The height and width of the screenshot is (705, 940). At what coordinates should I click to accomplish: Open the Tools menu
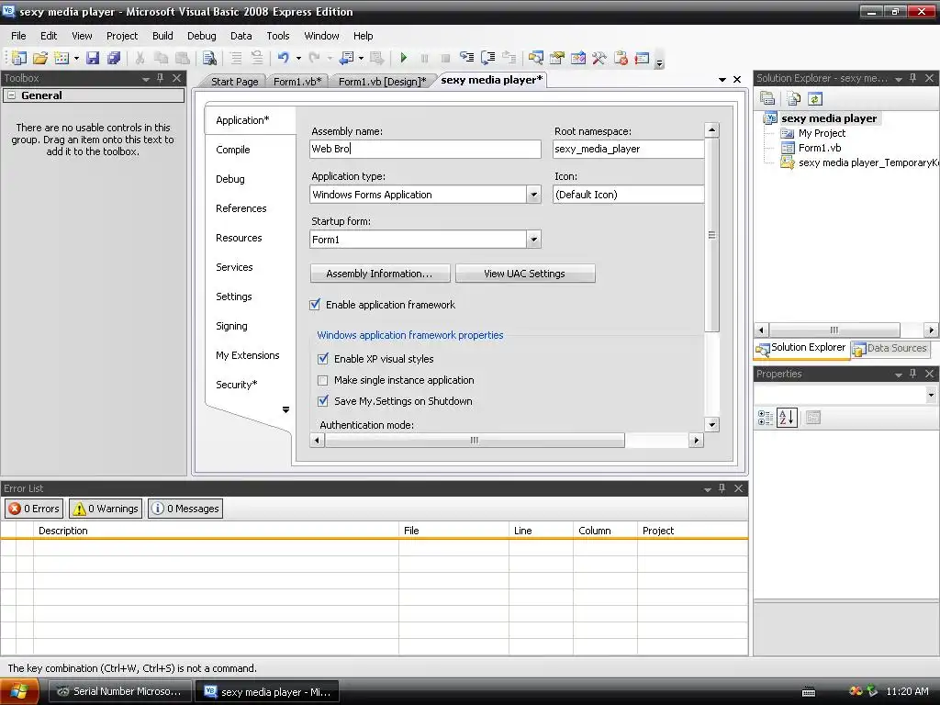[x=278, y=36]
